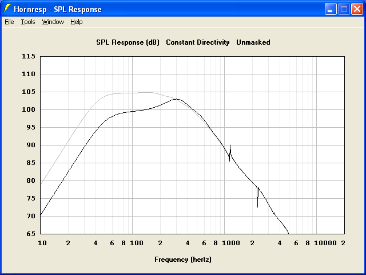
Task: Click the 105 value on the dB axis
Action: (x=29, y=92)
